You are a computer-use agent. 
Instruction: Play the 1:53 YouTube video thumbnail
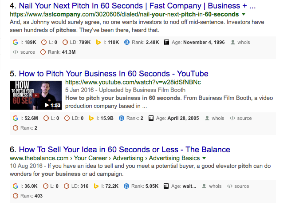pyautogui.click(x=36, y=95)
